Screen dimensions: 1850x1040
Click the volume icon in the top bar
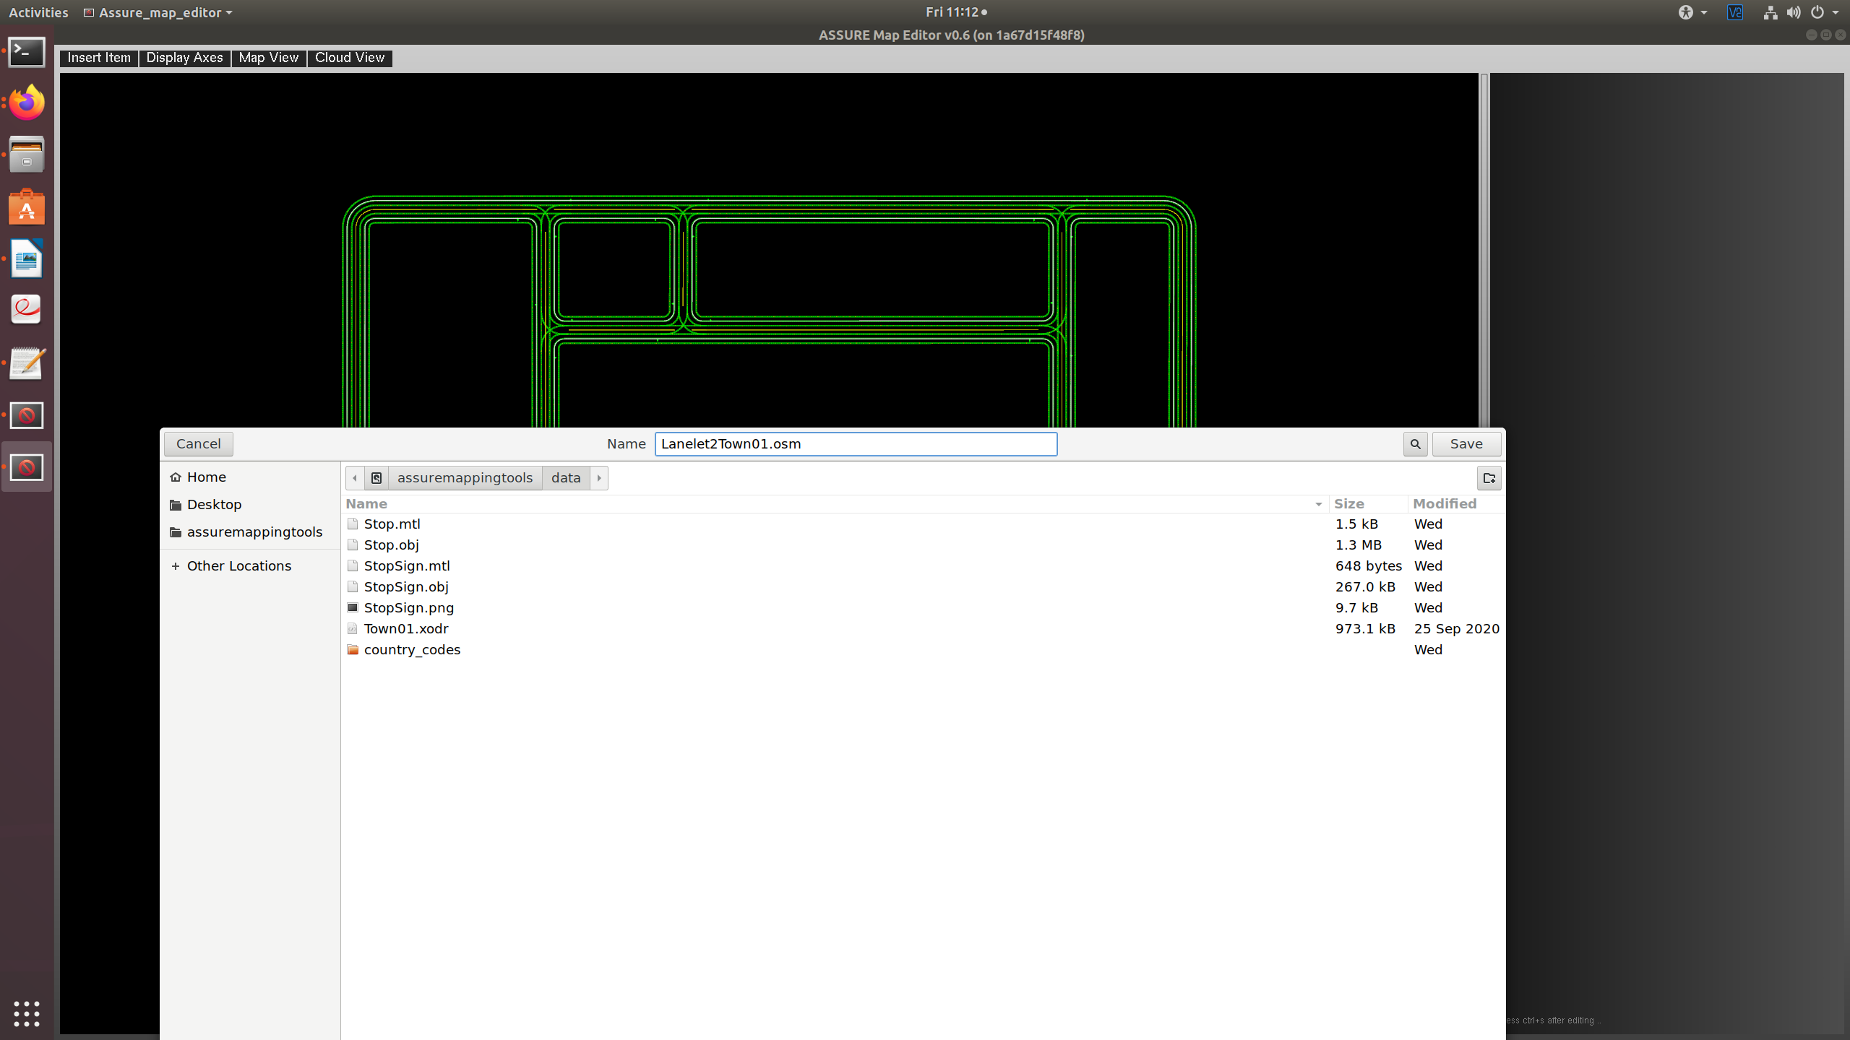pyautogui.click(x=1793, y=12)
